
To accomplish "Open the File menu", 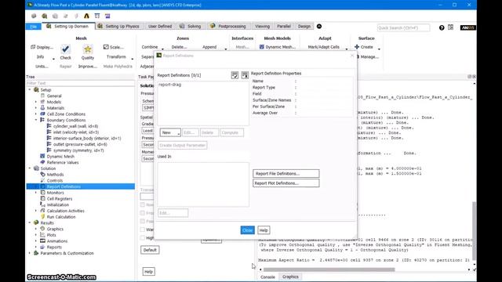I will pyautogui.click(x=33, y=27).
